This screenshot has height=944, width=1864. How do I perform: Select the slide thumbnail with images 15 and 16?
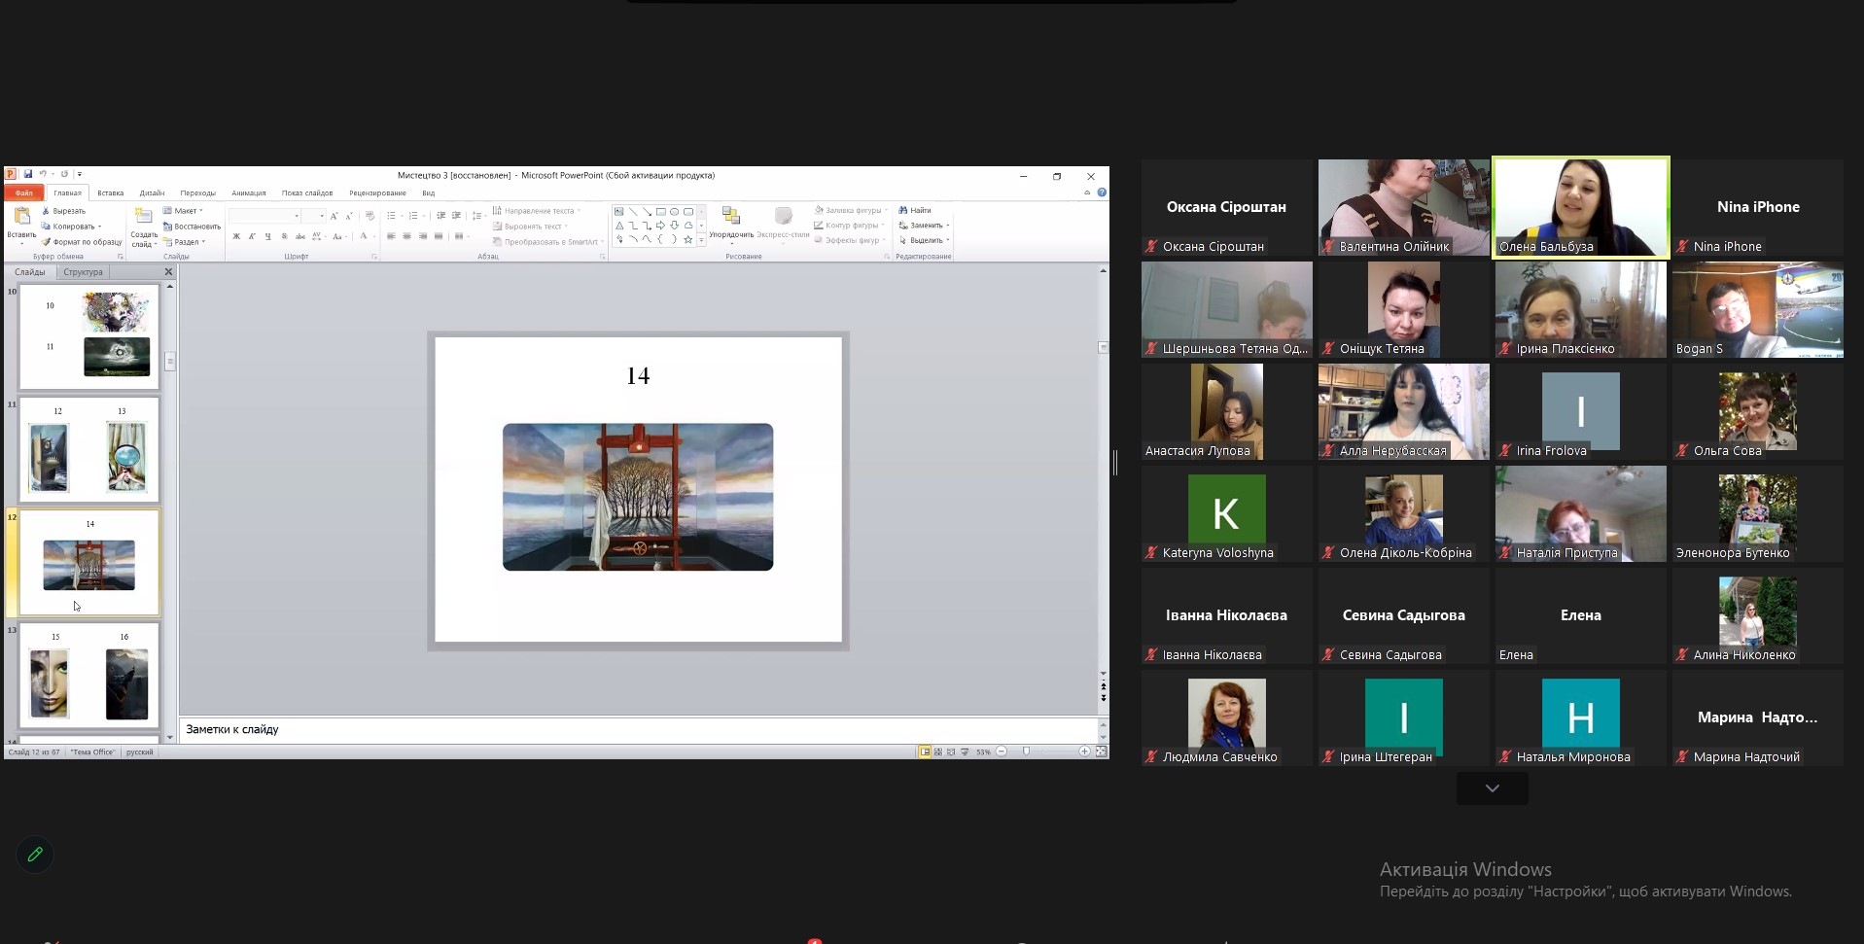coord(89,676)
